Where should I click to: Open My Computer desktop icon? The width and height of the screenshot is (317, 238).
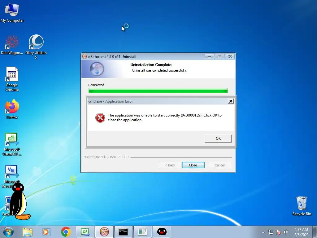pos(12,12)
